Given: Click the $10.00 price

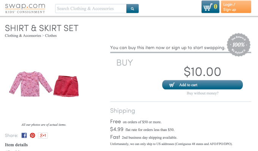Looking at the screenshot, I should click(x=202, y=71).
